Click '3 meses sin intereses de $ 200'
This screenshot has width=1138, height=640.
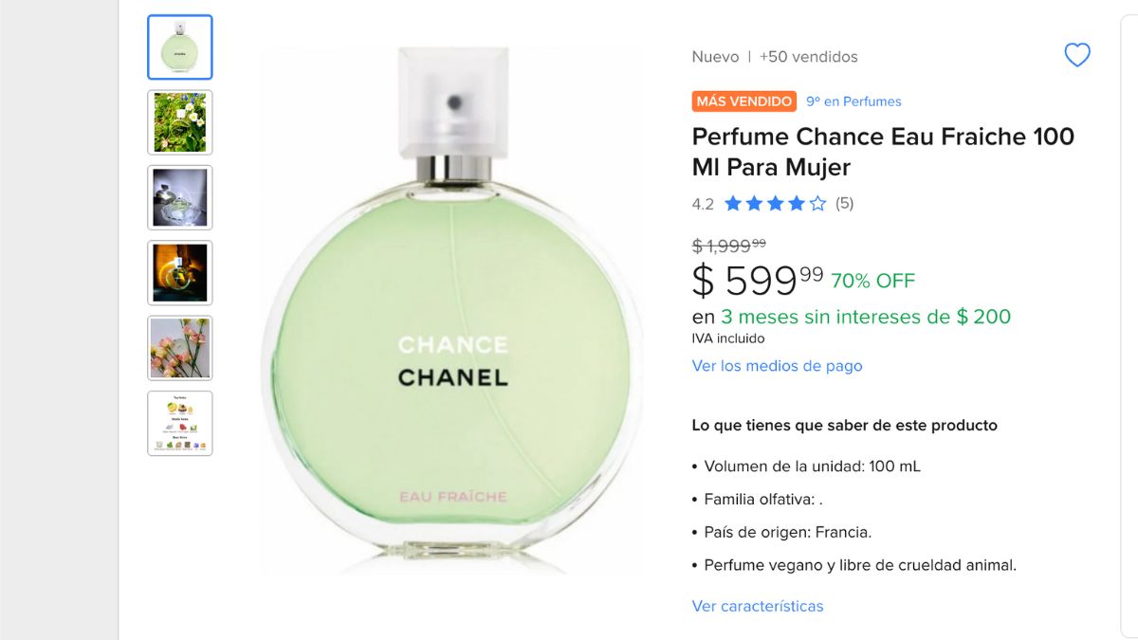click(866, 317)
